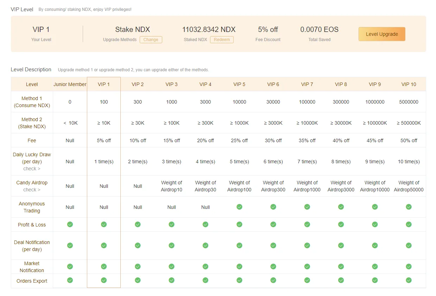Screen dimensions: 436x296
Task: Click Market Notification checkmark for VIP 1
Action: point(104,267)
